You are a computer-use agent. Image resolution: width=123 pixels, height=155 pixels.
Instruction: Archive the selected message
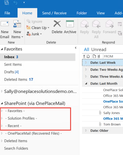pos(70,27)
